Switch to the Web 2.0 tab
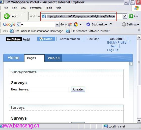The image size is (141, 130). (53, 58)
